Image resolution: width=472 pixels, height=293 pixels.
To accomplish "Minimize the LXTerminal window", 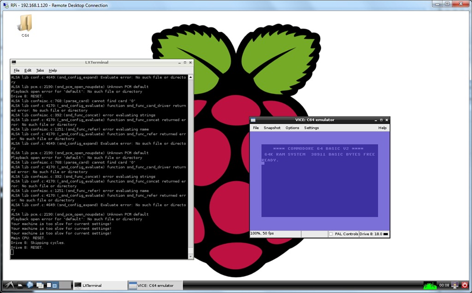I will pos(179,63).
